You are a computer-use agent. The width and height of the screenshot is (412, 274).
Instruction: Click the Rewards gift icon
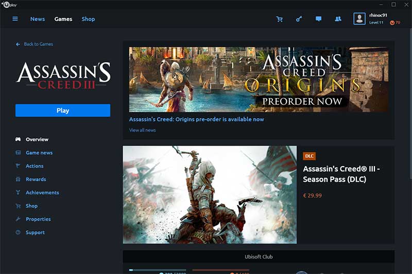(18, 179)
